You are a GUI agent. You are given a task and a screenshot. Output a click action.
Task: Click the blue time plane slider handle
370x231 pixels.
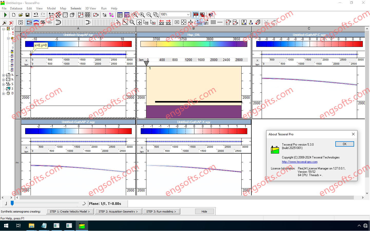pos(12,203)
